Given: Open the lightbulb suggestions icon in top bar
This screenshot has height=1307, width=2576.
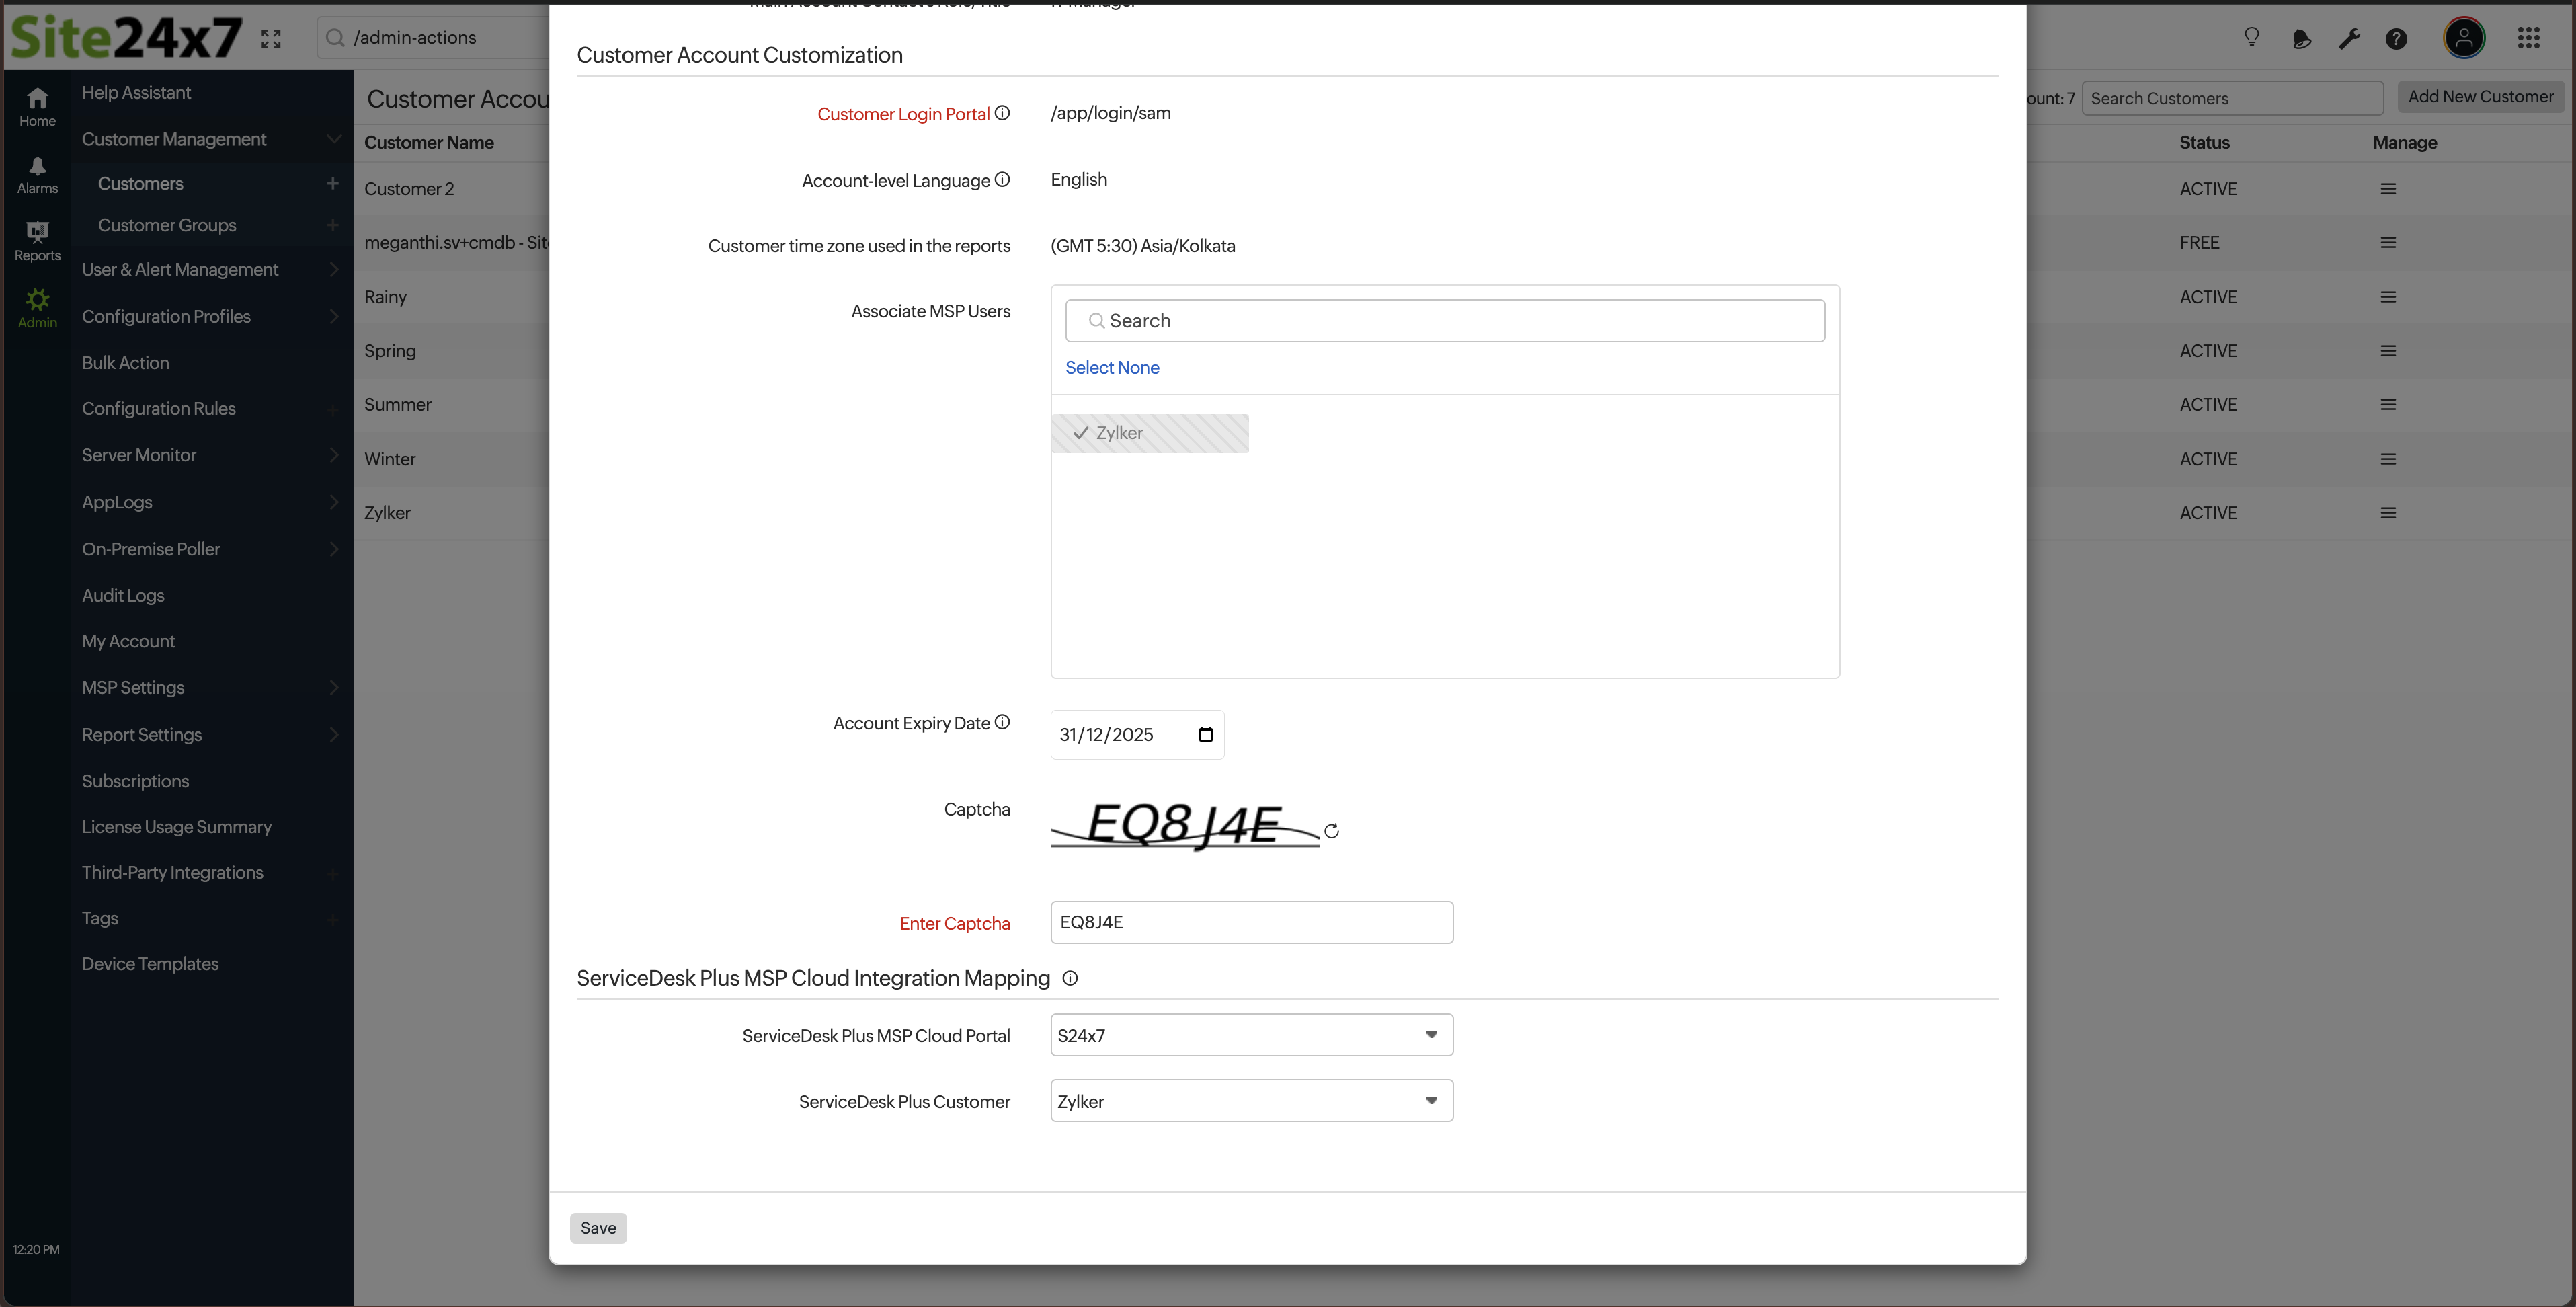Looking at the screenshot, I should (2252, 38).
